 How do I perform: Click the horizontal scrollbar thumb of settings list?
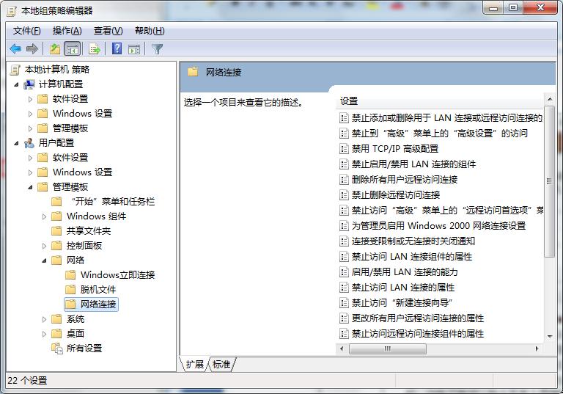tap(387, 349)
